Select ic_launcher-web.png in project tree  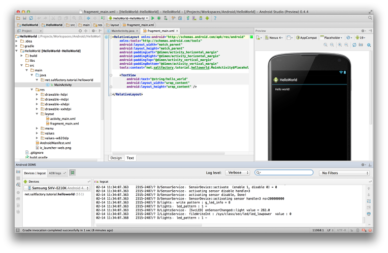click(x=53, y=148)
